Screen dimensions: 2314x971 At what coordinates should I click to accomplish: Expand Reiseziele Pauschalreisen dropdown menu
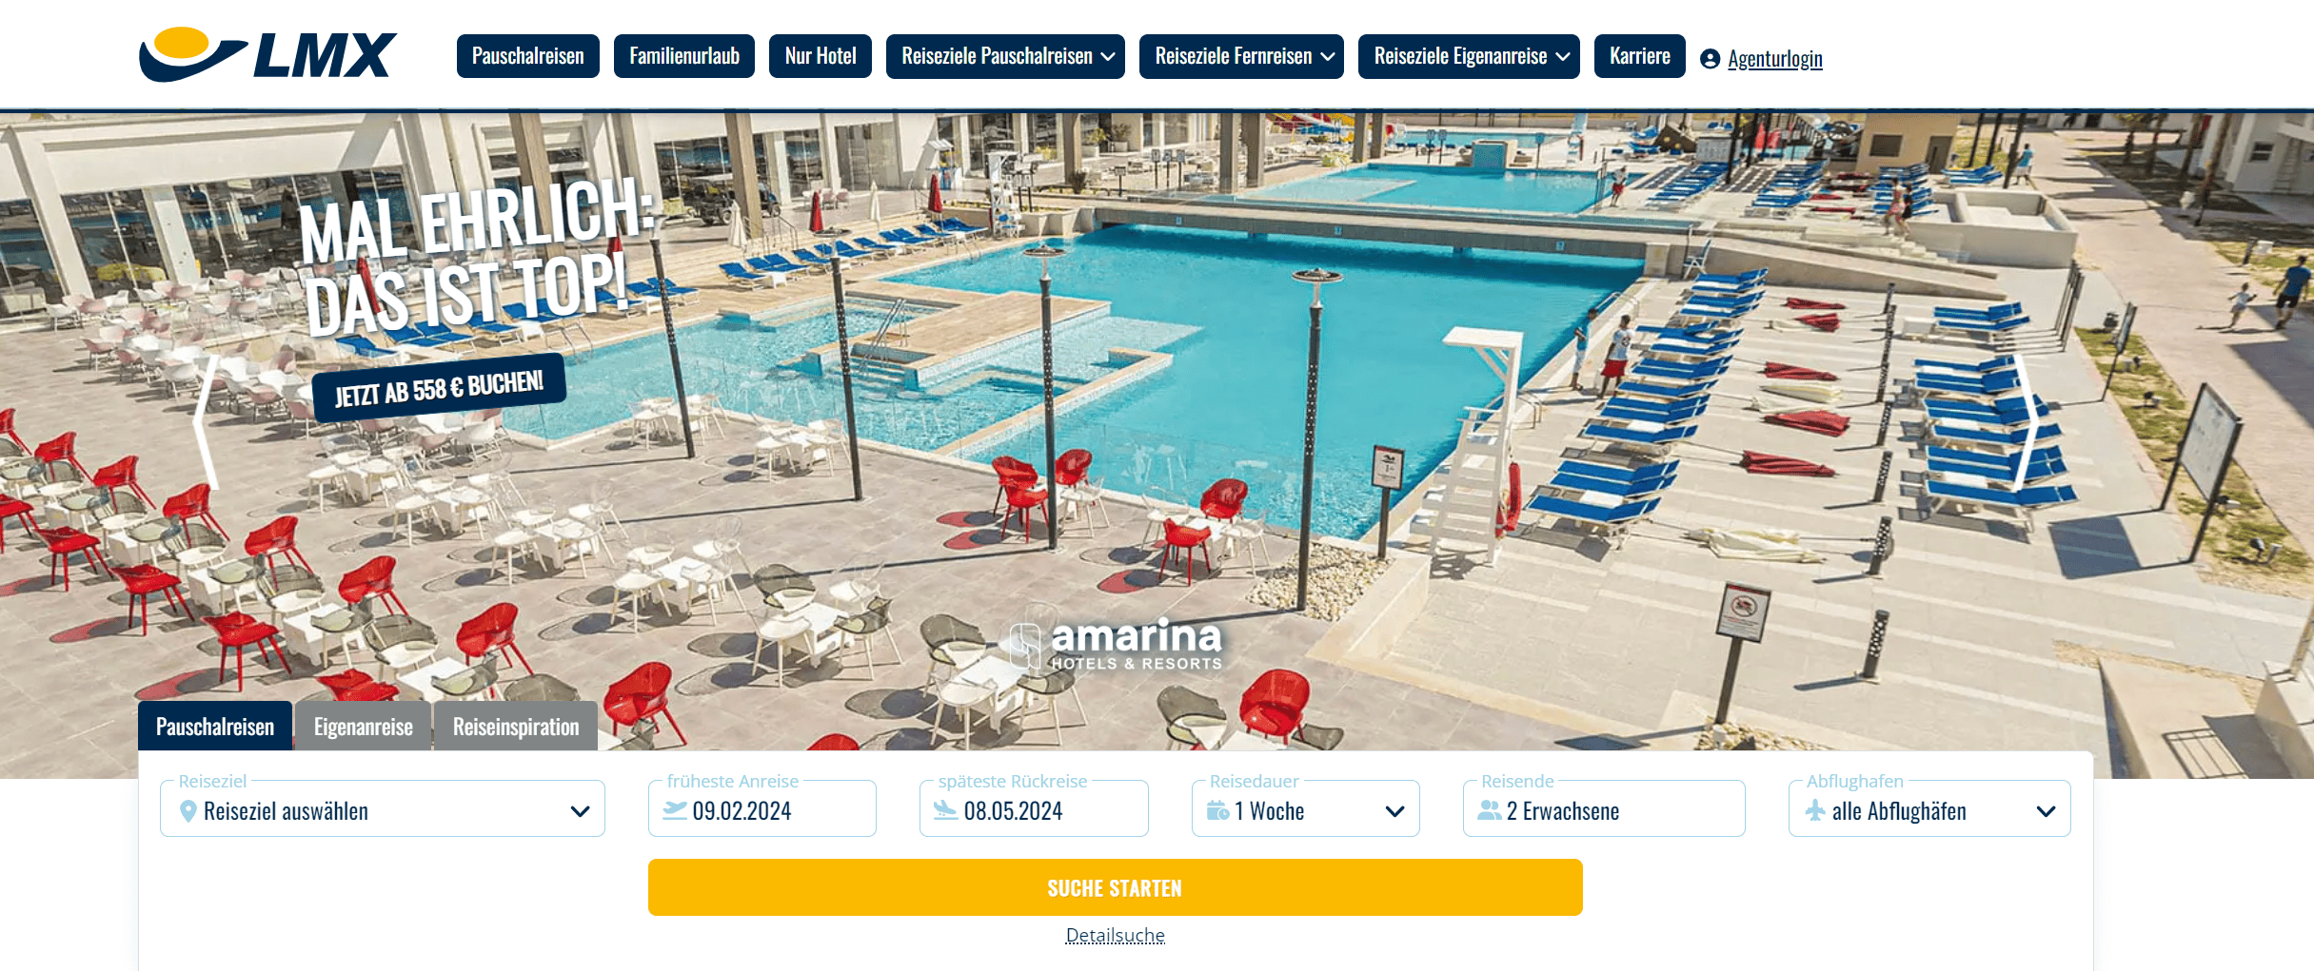point(1005,56)
